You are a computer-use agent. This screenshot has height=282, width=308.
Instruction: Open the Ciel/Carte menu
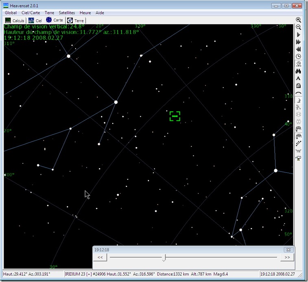click(x=31, y=13)
